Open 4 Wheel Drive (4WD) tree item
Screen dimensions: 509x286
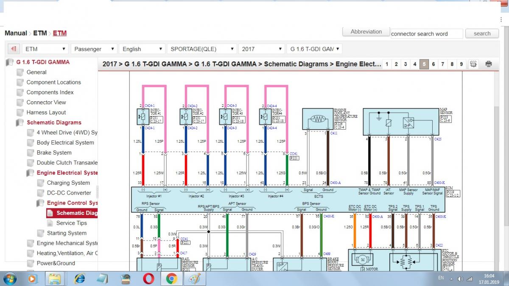pyautogui.click(x=67, y=133)
